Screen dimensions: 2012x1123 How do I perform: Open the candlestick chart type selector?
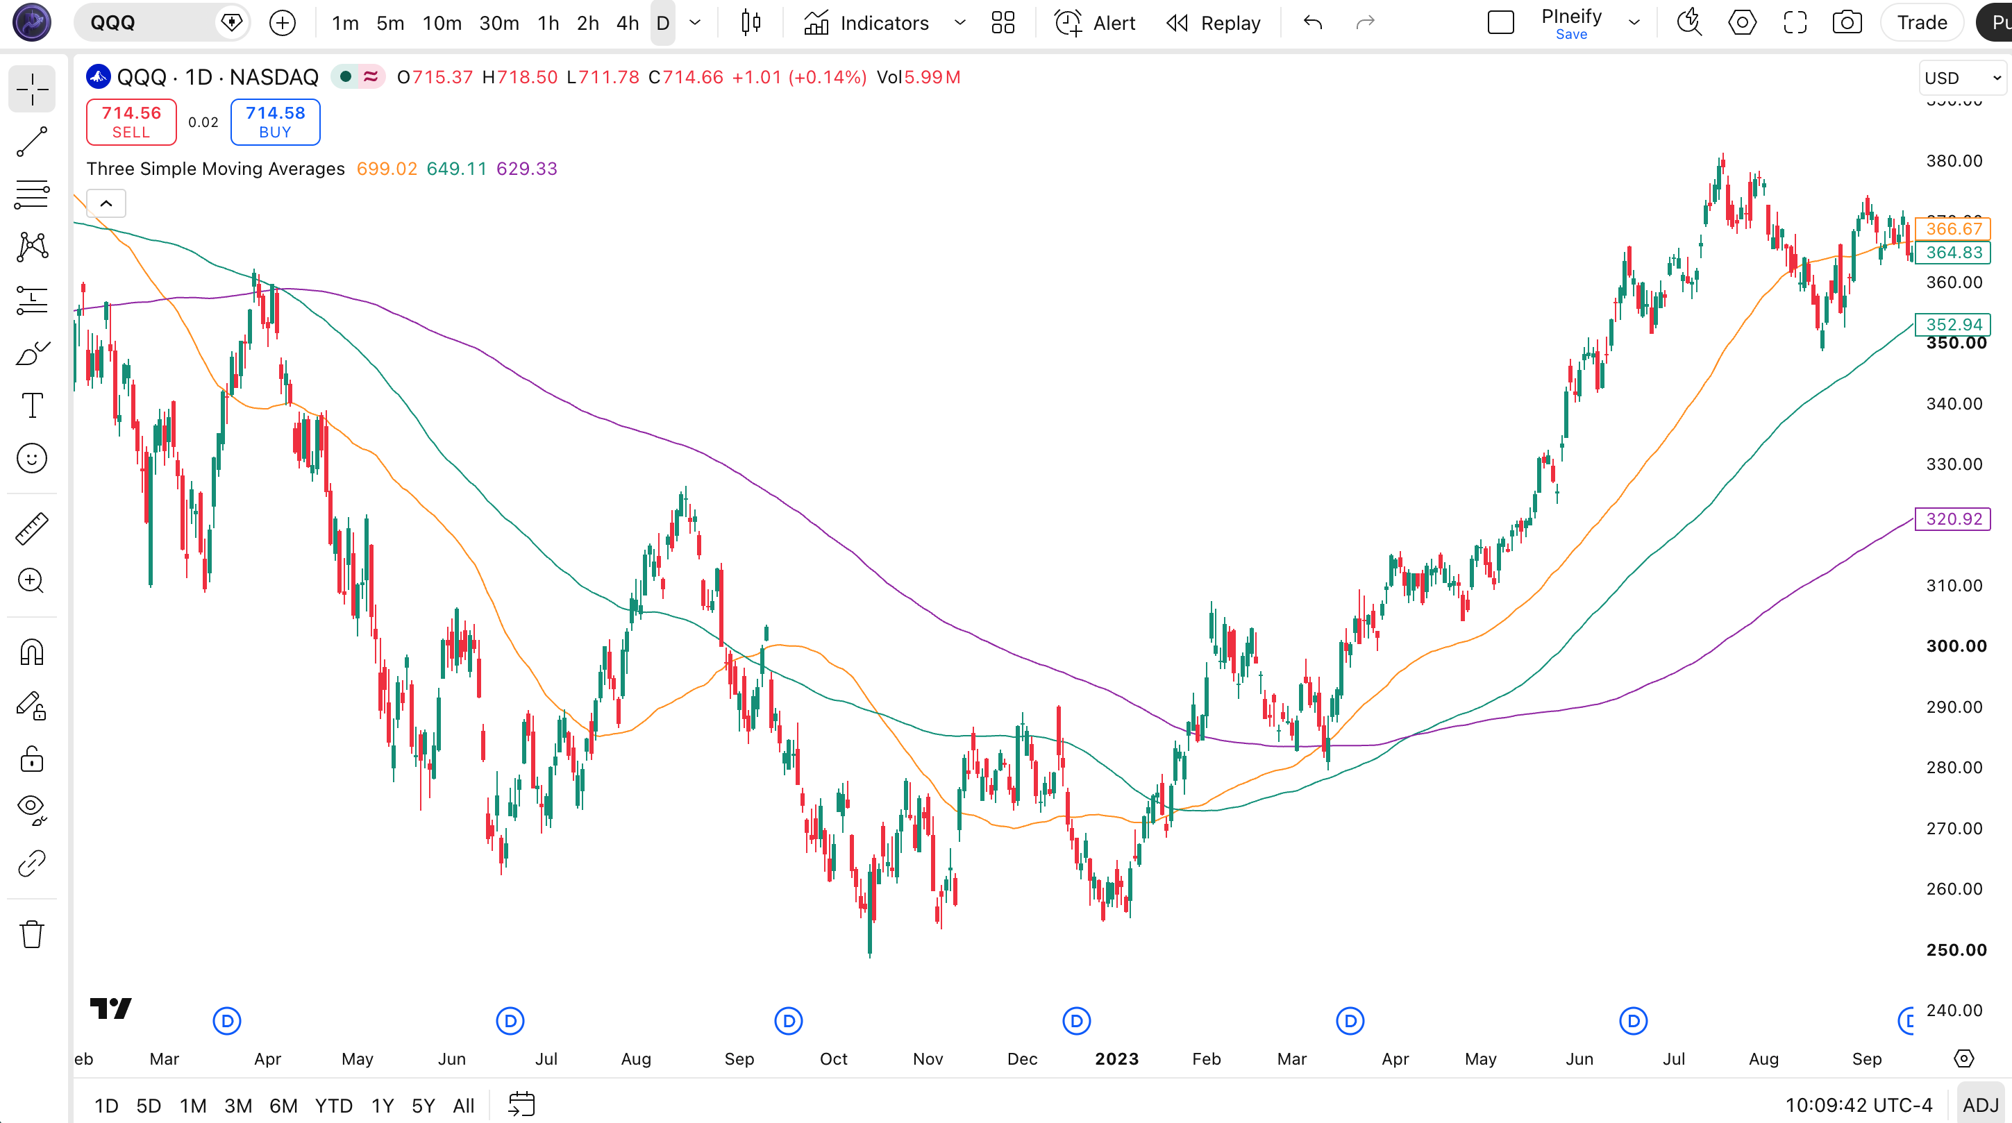click(x=751, y=23)
